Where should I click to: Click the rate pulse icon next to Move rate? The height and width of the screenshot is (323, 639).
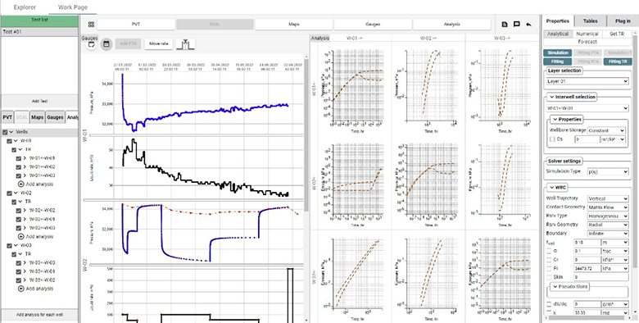pyautogui.click(x=185, y=44)
